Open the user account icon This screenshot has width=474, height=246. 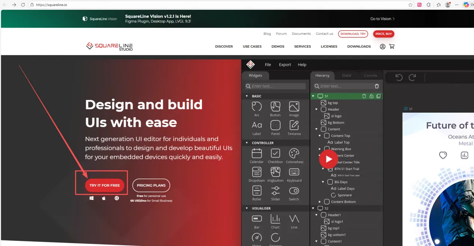pos(382,46)
